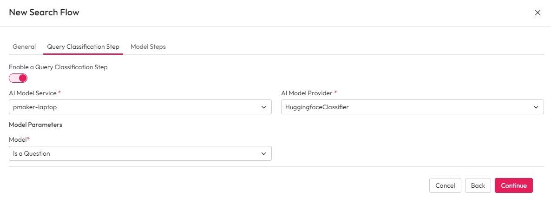Click the Enable a Query Classification Step label

[58, 67]
